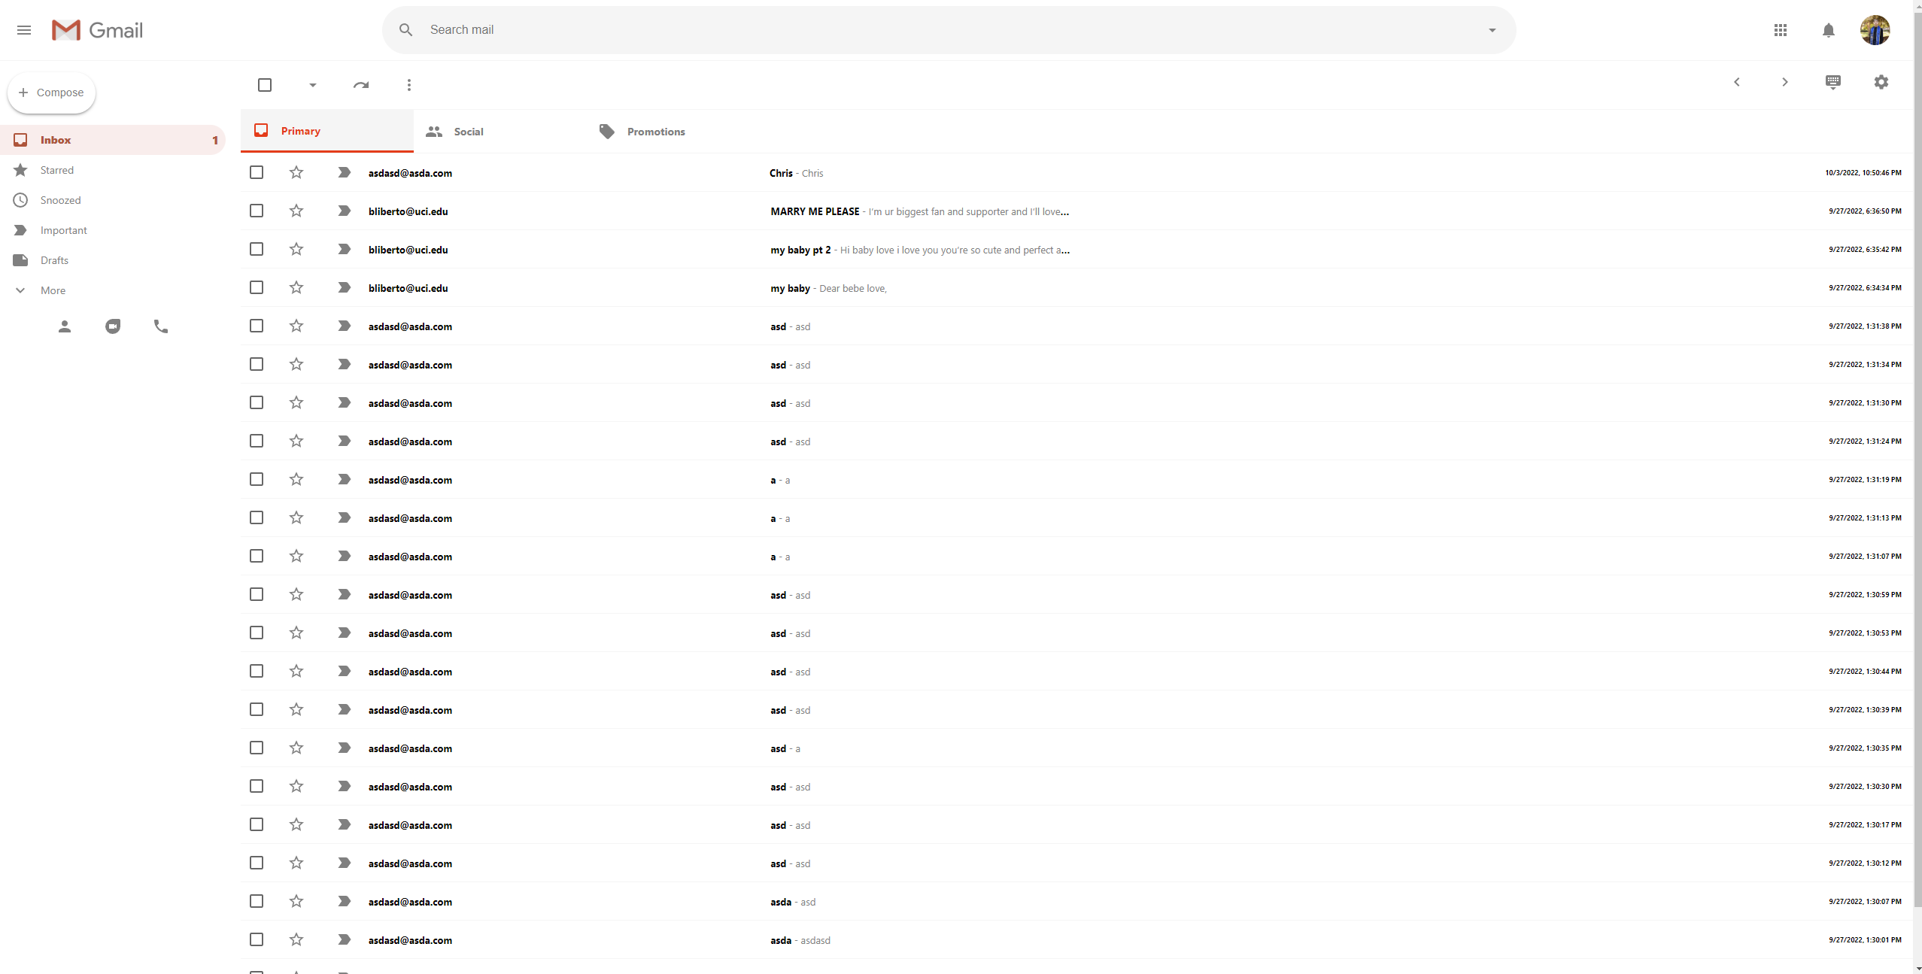Click the phone call icon in sidebar
Screen dimensions: 1922x974
coord(161,326)
